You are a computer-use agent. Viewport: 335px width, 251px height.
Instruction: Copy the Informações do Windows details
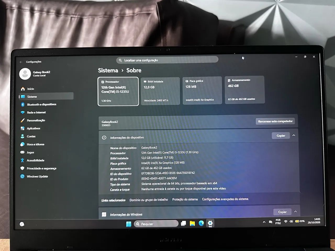tap(282, 212)
